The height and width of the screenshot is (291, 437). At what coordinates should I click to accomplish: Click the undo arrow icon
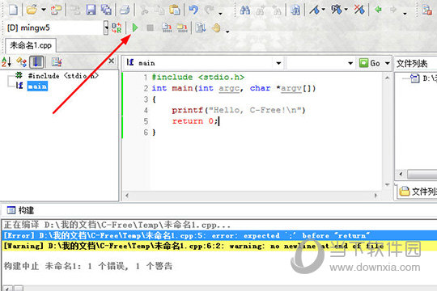pyautogui.click(x=193, y=10)
